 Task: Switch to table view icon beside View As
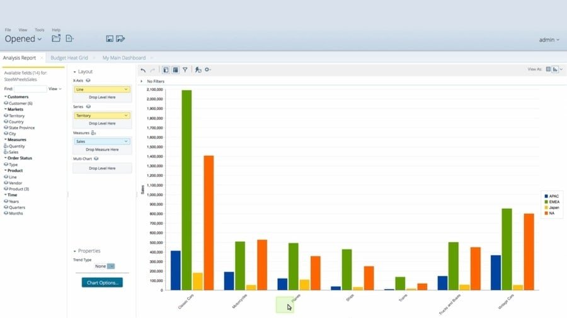[548, 70]
